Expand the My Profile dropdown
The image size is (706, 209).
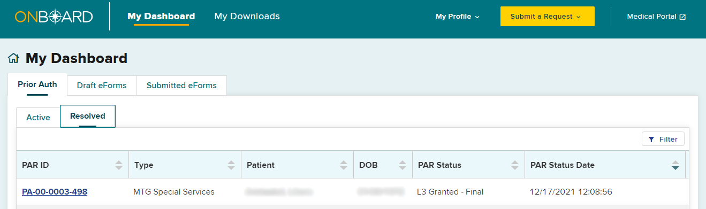[x=458, y=17]
